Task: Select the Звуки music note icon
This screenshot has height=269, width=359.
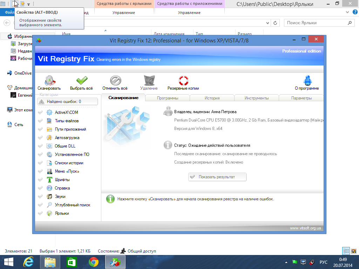Action: pyautogui.click(x=49, y=196)
